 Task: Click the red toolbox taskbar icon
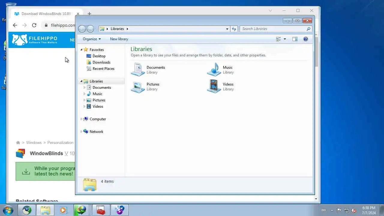101,210
